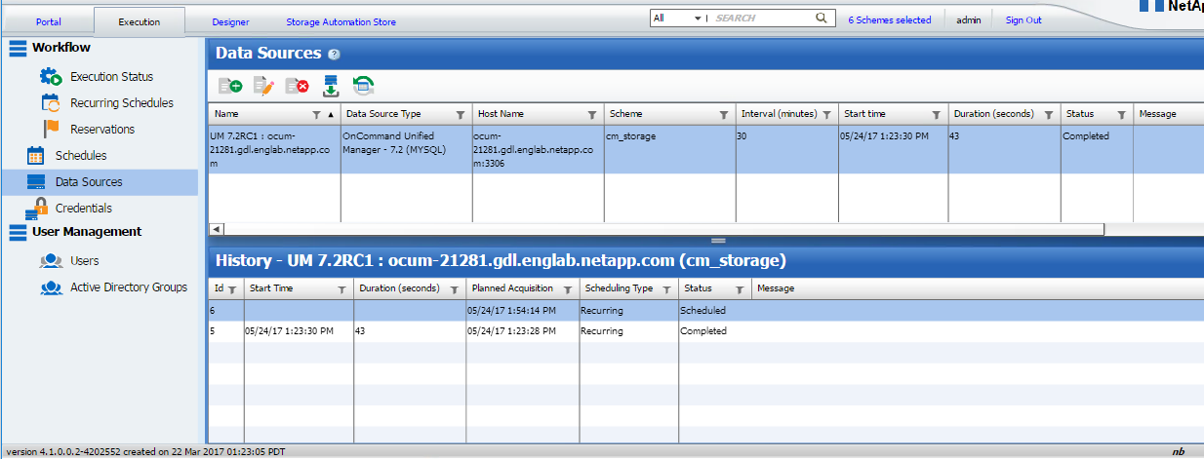Open Credentials in sidebar
This screenshot has height=459, width=1204.
coord(84,208)
